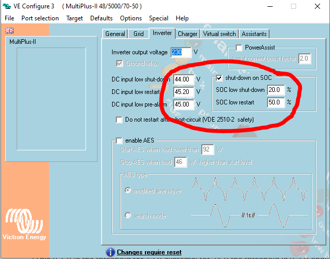Image resolution: width=330 pixels, height=259 pixels.
Task: Click the DC input low shut-down field
Action: tap(184, 79)
